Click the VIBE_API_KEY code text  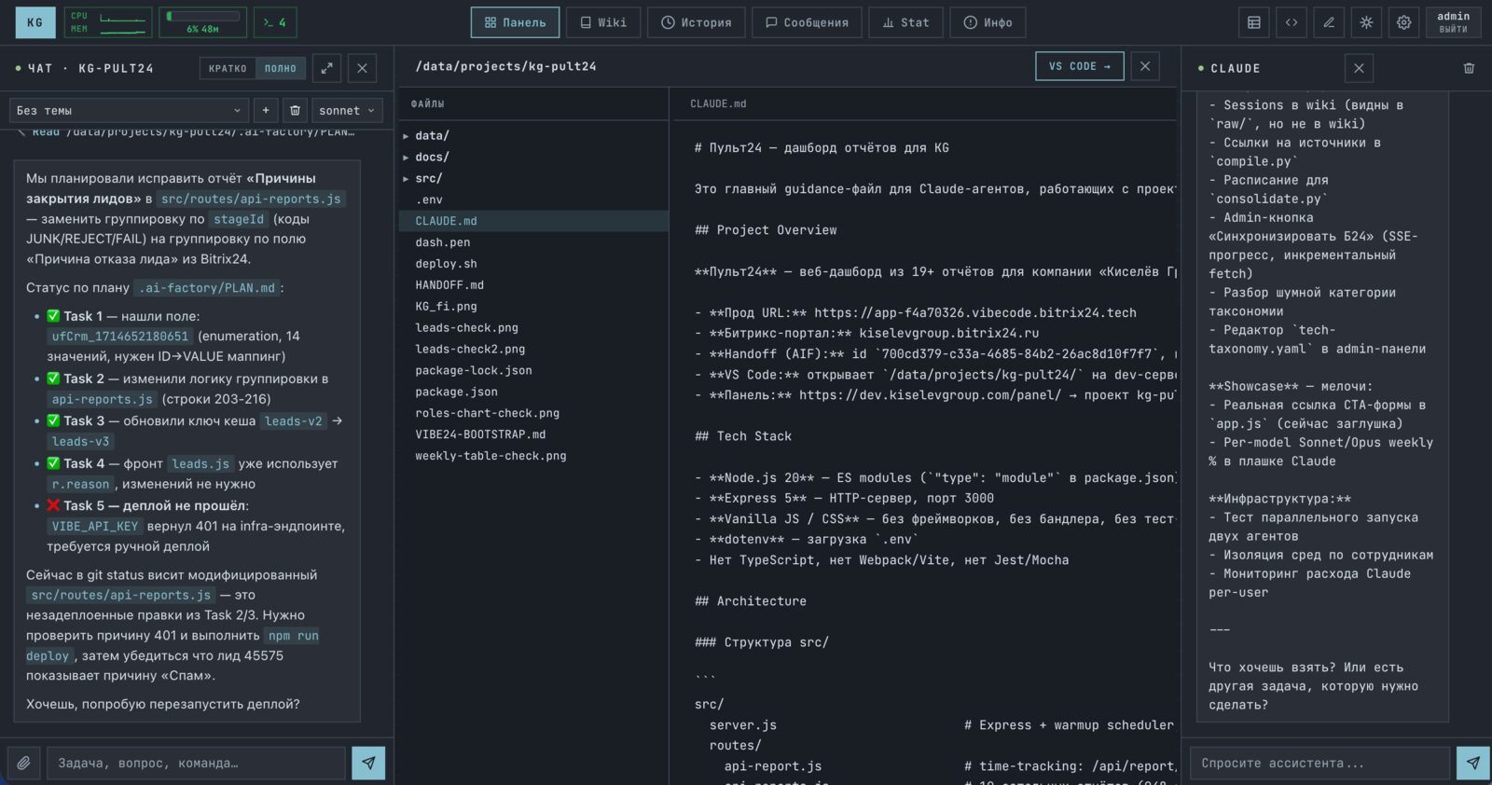(x=95, y=527)
